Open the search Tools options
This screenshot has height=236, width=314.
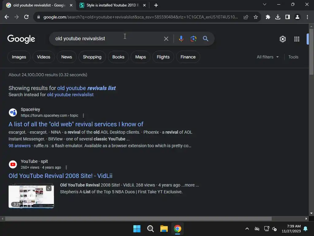(293, 57)
